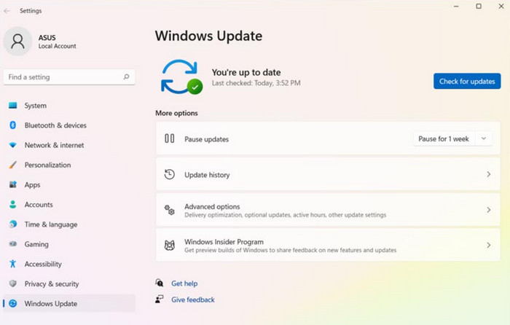Click the Windows Insider Program label
Image resolution: width=510 pixels, height=325 pixels.
(224, 242)
